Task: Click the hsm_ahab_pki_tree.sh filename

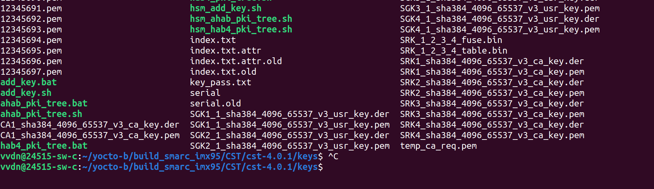Action: pyautogui.click(x=241, y=19)
